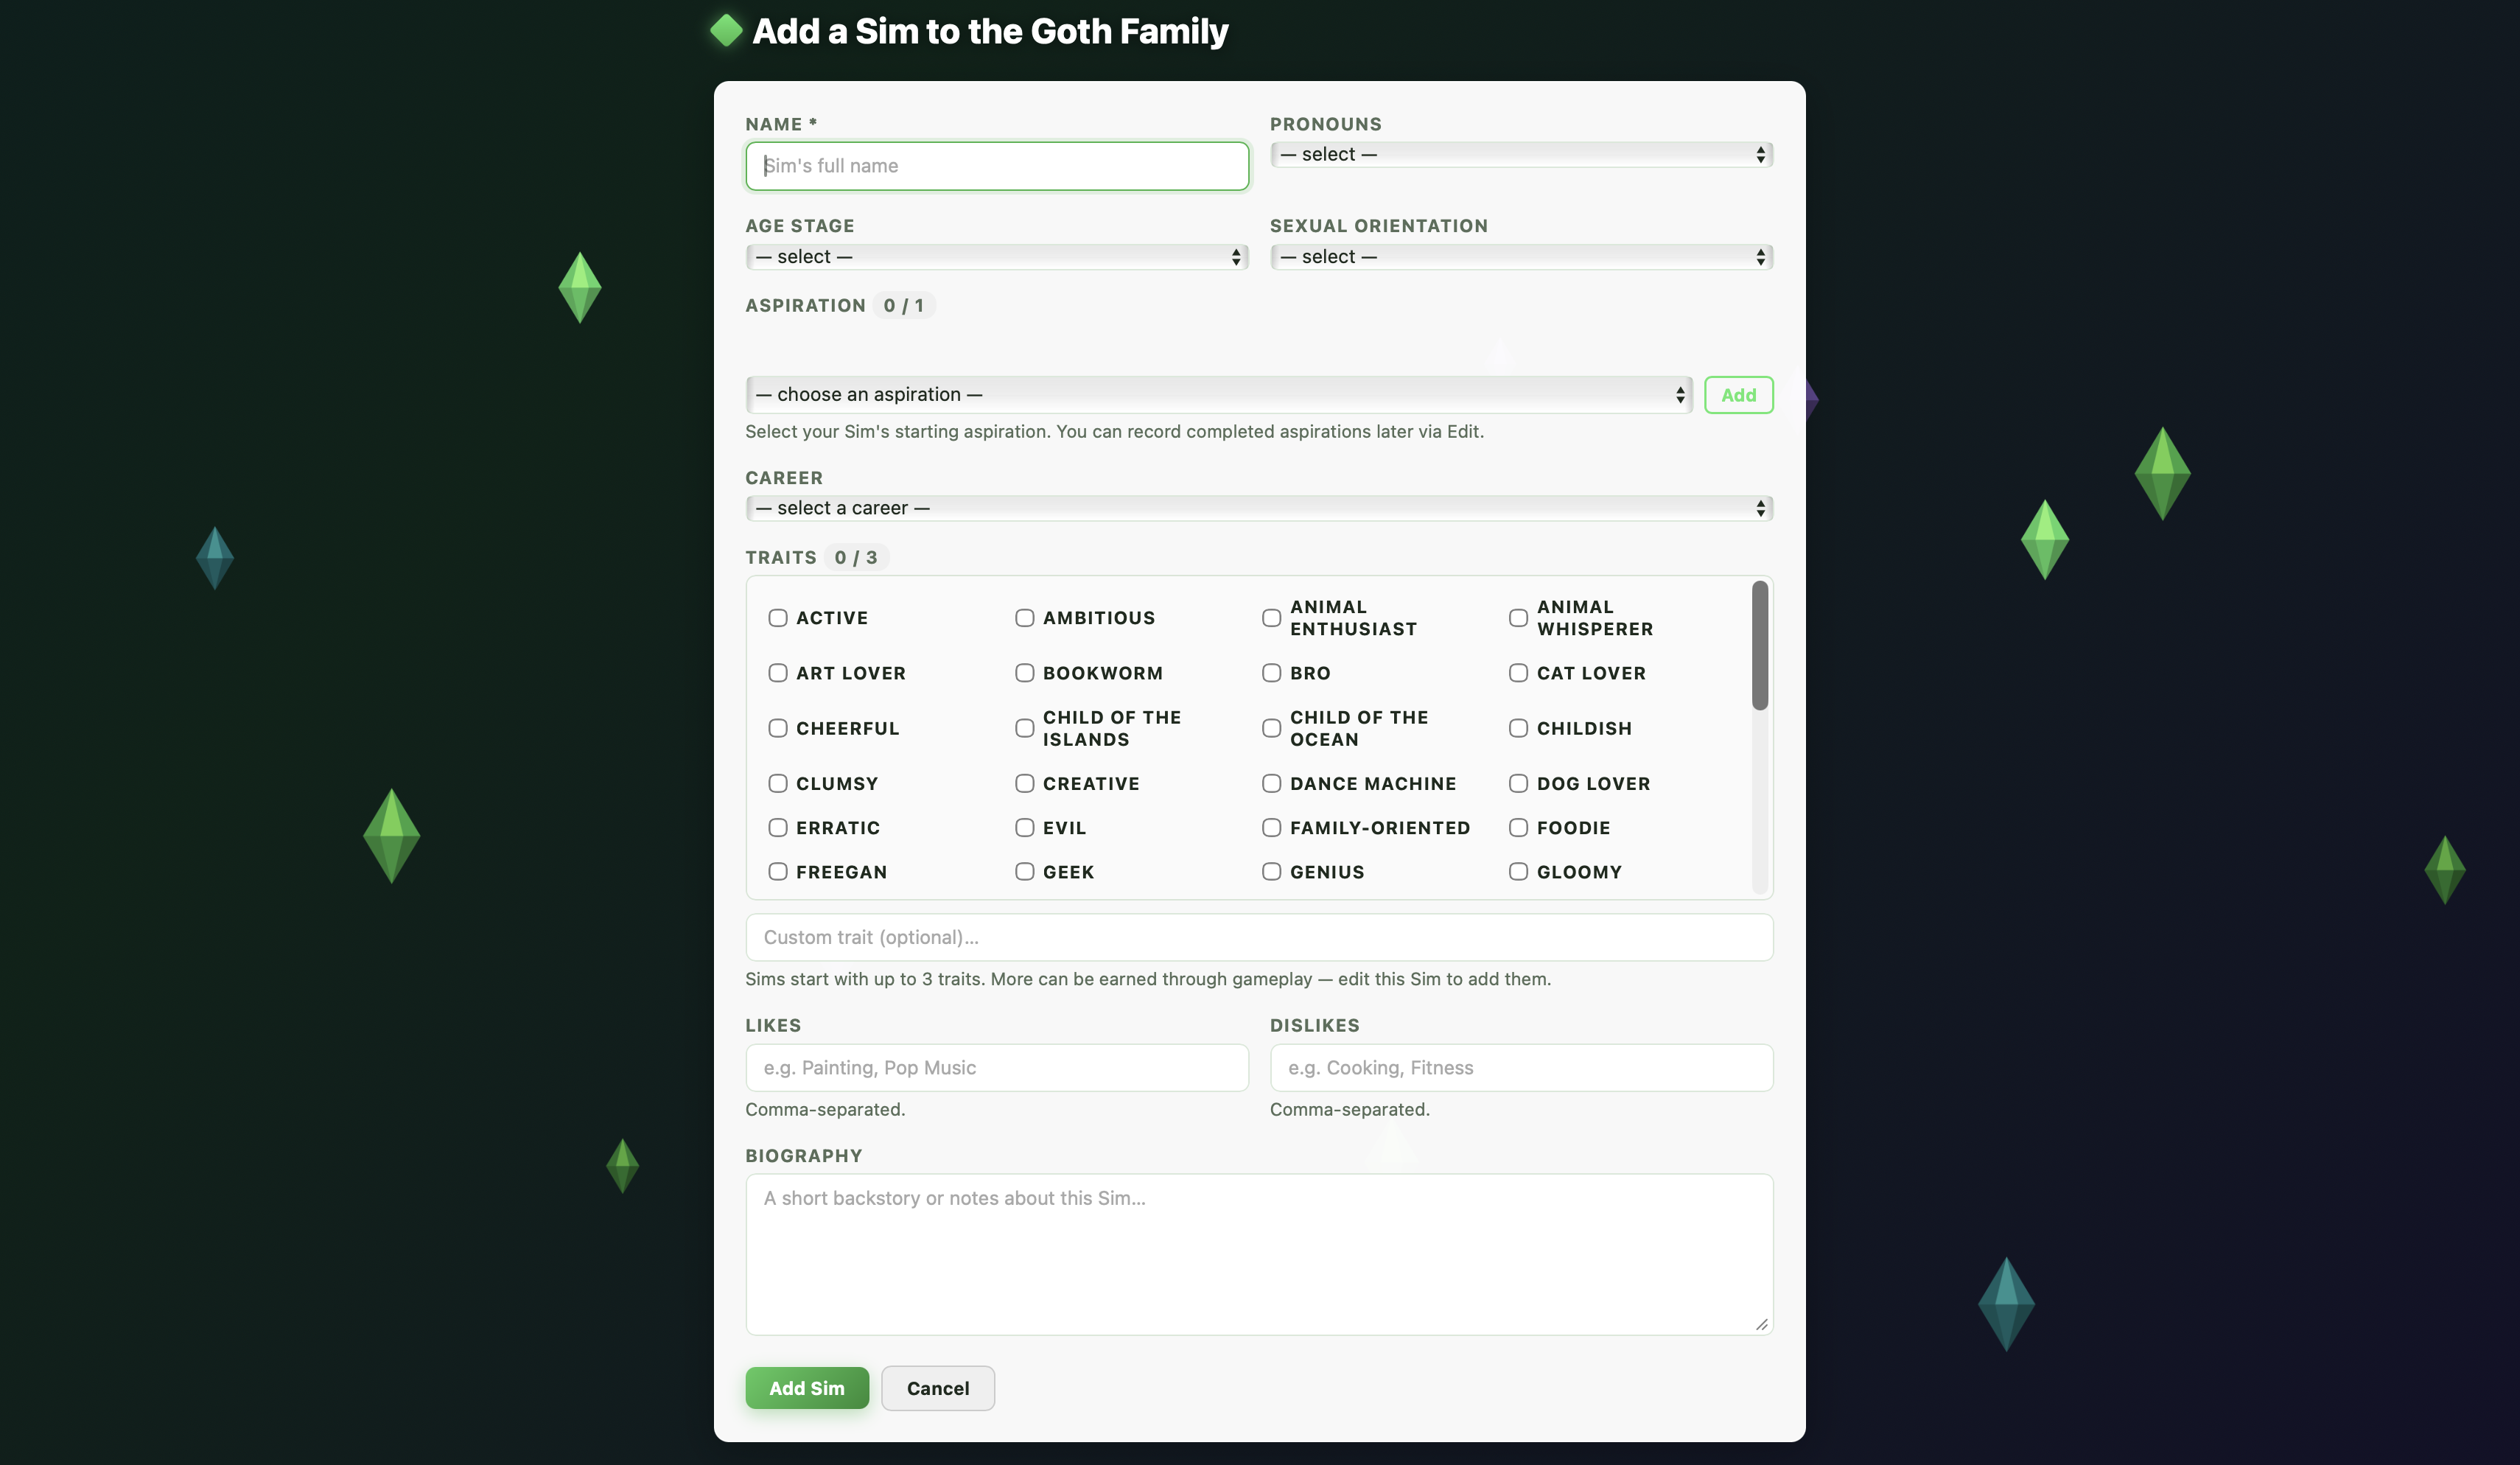Open the Age Stage dropdown

click(996, 257)
